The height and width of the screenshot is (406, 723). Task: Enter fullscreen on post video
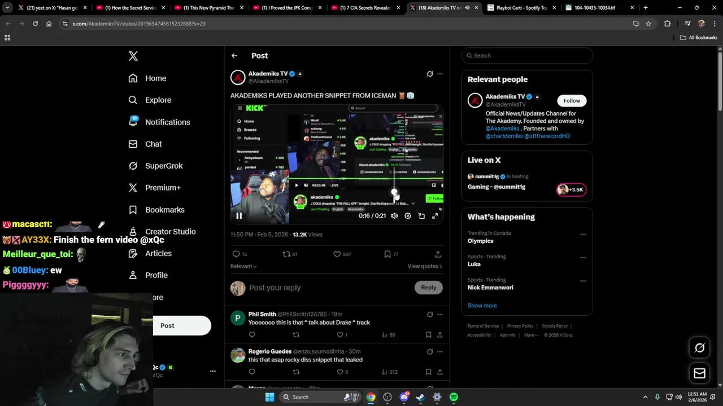(x=435, y=215)
